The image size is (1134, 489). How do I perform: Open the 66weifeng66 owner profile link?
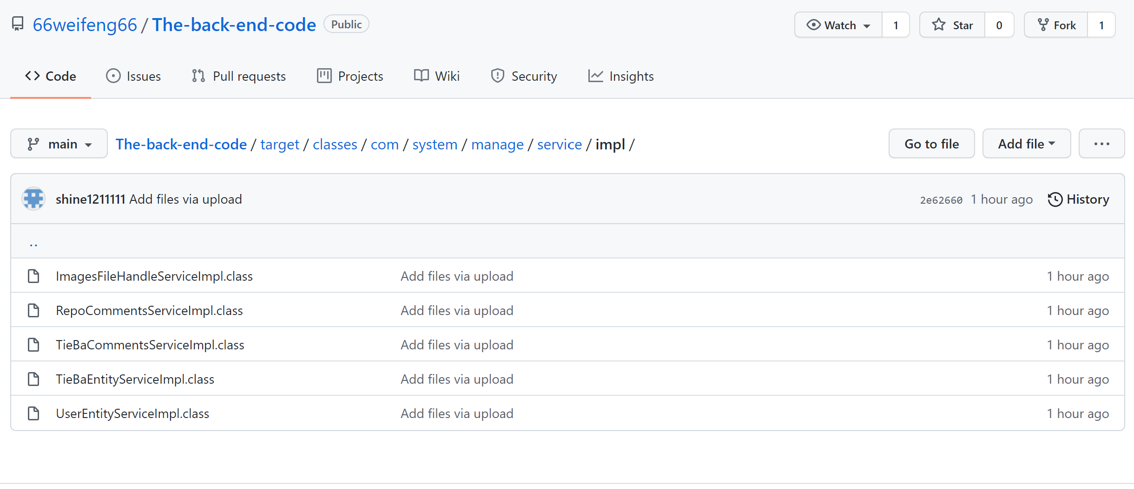click(85, 25)
